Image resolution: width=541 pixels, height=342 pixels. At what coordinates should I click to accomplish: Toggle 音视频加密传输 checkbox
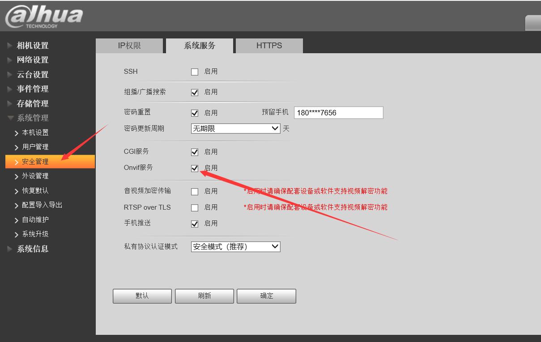[195, 192]
